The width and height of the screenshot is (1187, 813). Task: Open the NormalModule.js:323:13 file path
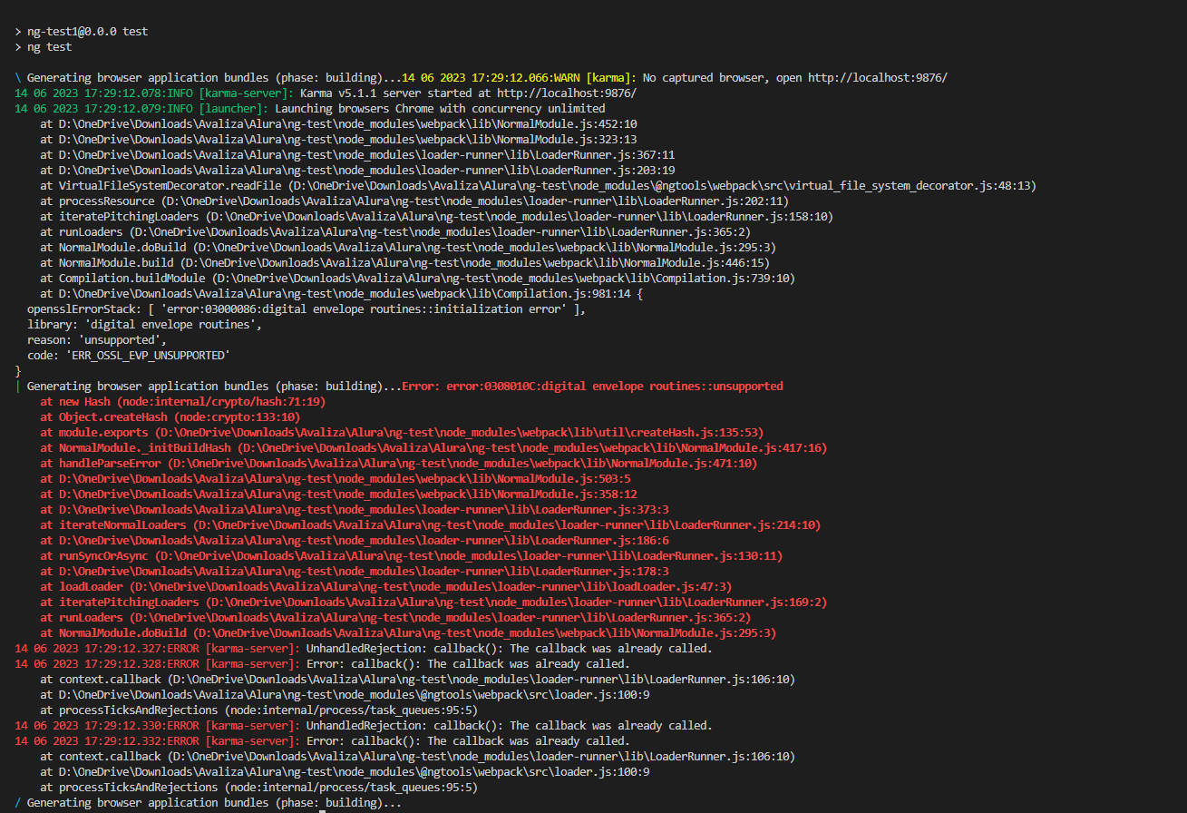click(x=348, y=140)
